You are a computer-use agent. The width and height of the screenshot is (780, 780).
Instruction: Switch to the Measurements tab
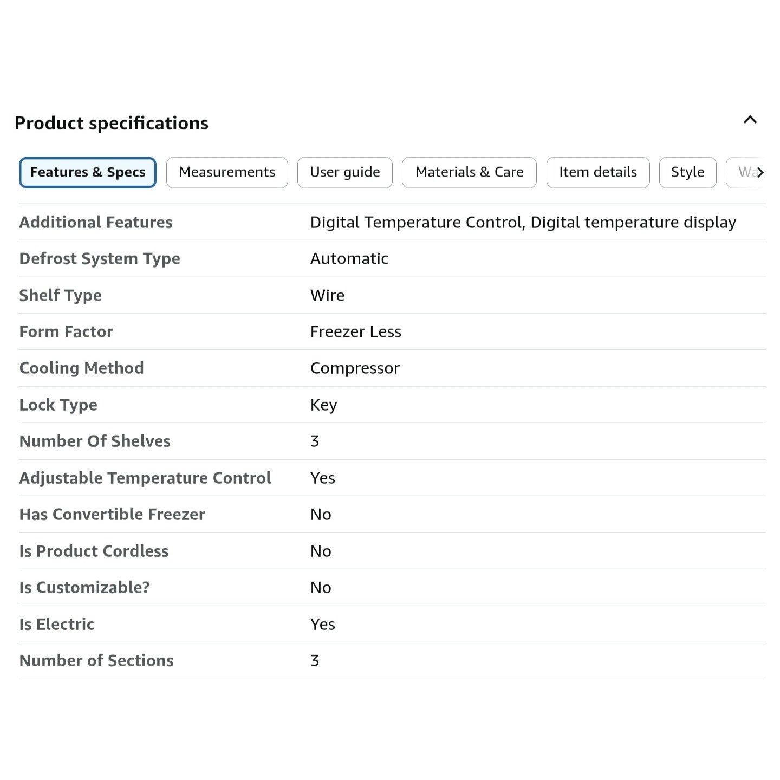coord(227,172)
